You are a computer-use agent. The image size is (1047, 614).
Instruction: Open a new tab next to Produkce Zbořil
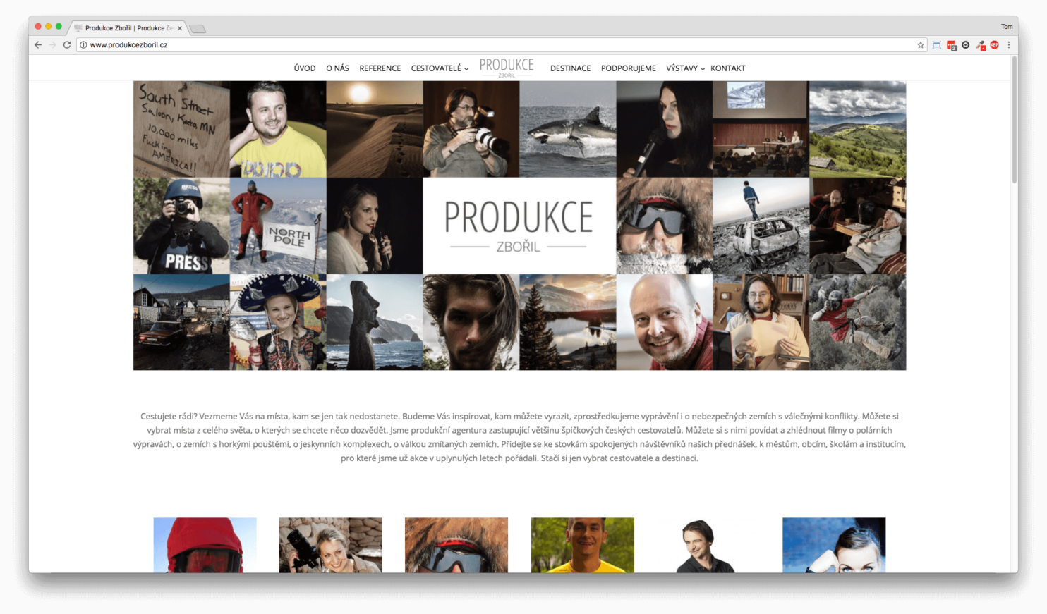198,29
